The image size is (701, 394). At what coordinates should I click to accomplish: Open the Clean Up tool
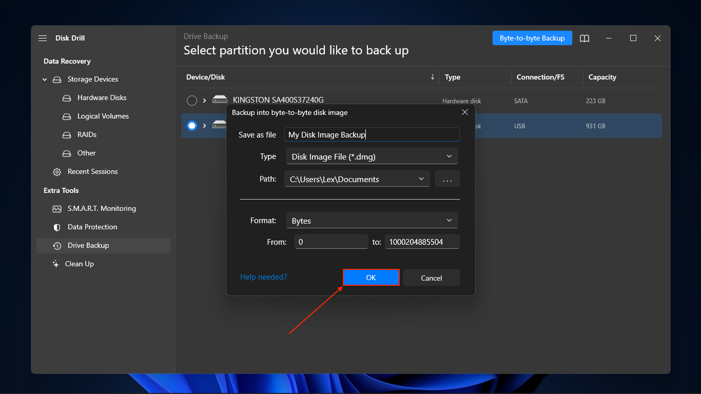coord(80,264)
